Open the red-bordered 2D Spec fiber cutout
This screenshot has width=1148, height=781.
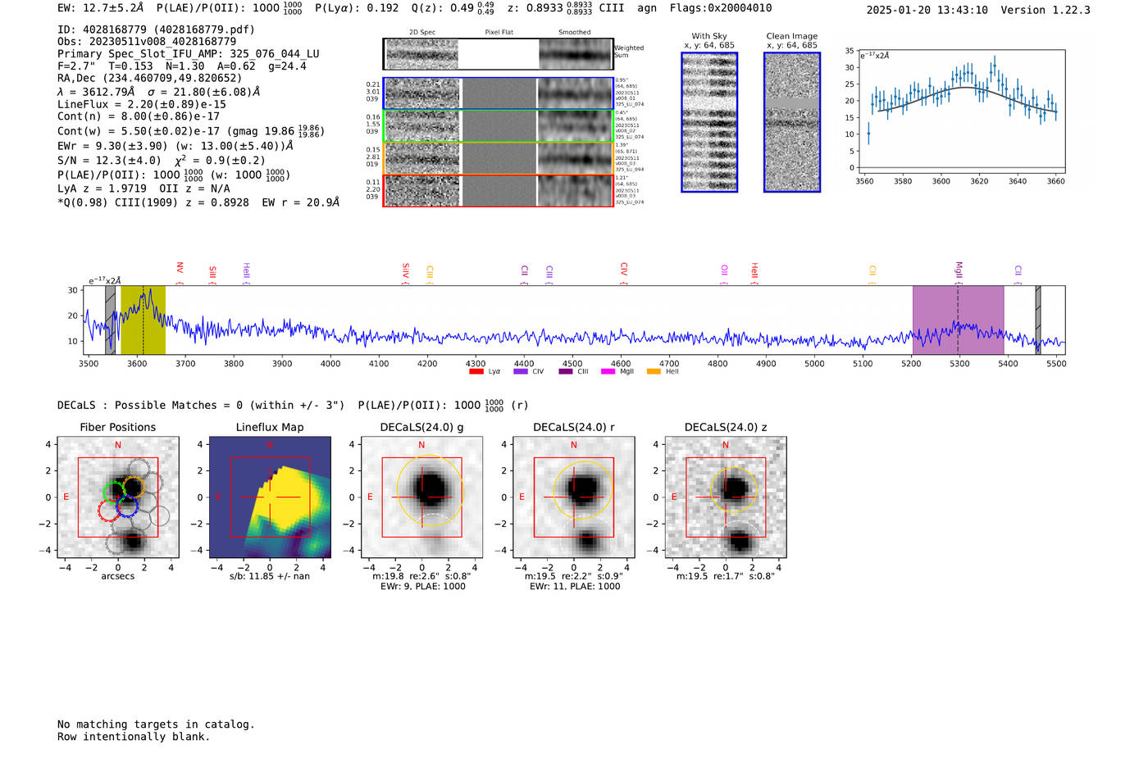click(x=422, y=190)
